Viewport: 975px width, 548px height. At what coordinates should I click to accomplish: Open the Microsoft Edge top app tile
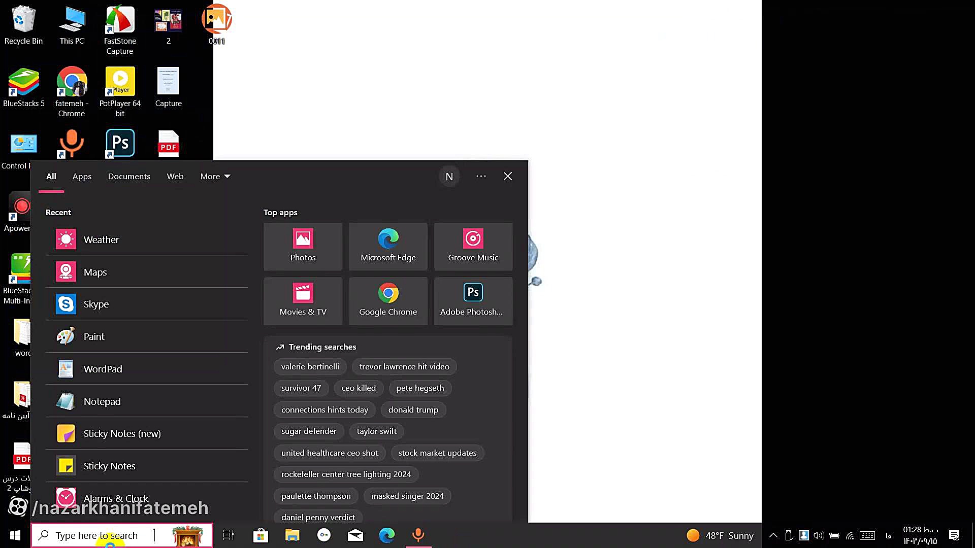388,246
